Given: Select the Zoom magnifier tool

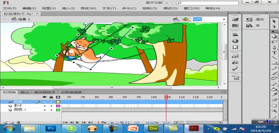Looking at the screenshot, I should (x=274, y=111).
